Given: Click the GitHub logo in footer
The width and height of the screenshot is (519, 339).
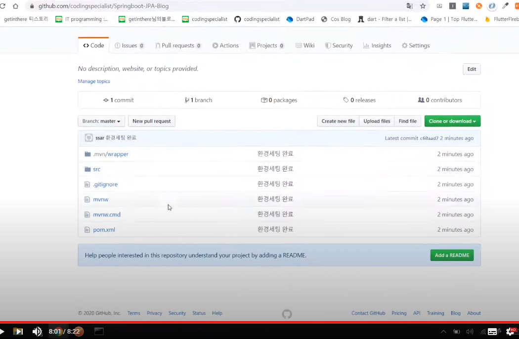Looking at the screenshot, I should (287, 314).
